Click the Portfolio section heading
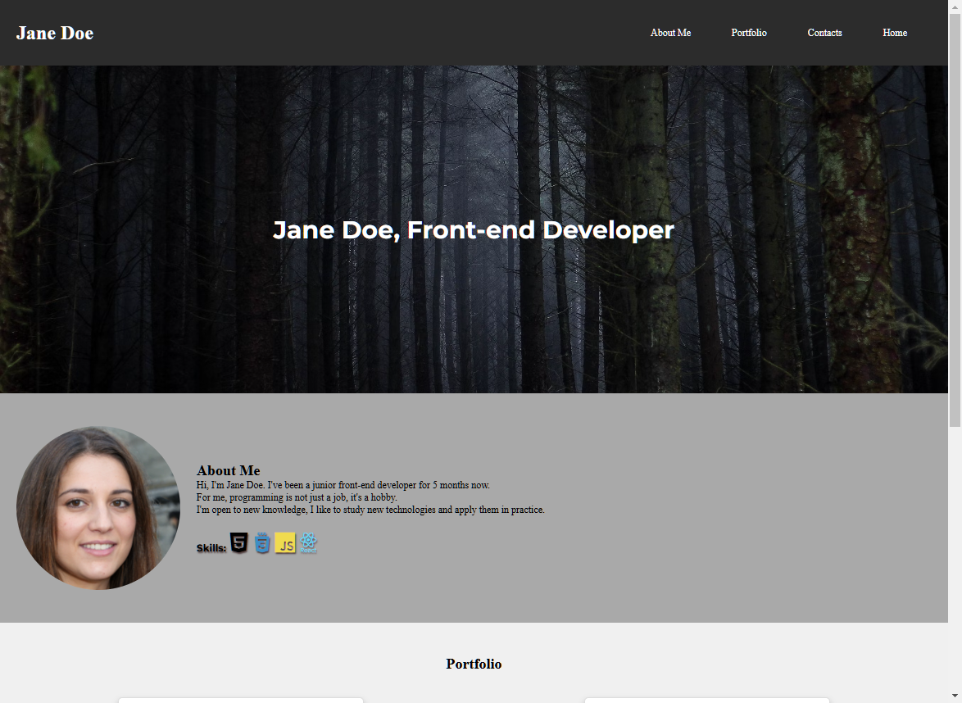The image size is (962, 703). [x=474, y=664]
